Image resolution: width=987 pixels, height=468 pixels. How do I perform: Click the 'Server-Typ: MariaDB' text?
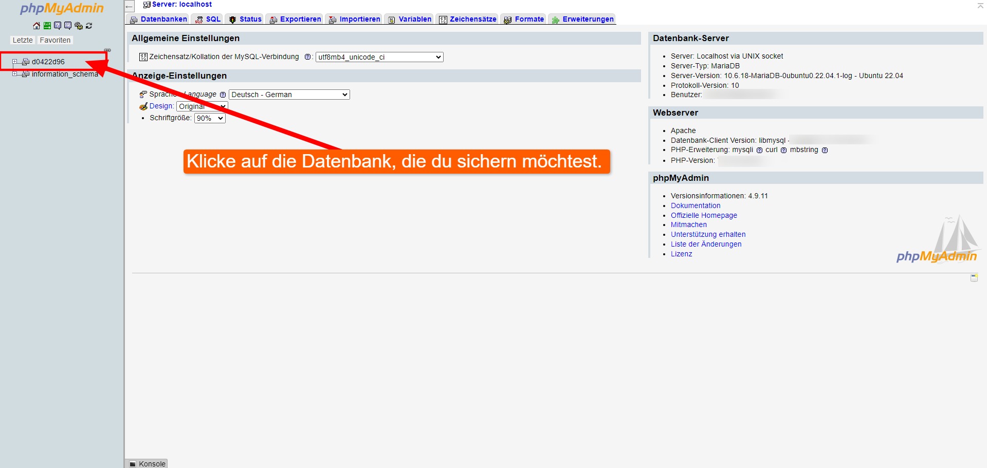(705, 66)
